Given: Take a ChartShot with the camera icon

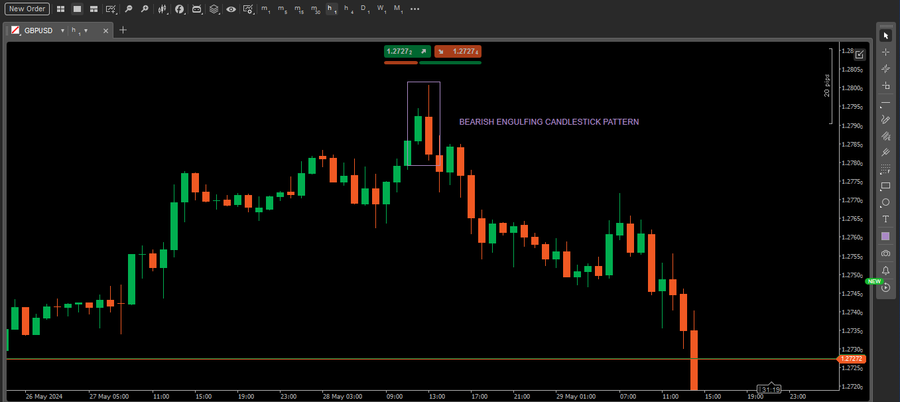Looking at the screenshot, I should [885, 253].
